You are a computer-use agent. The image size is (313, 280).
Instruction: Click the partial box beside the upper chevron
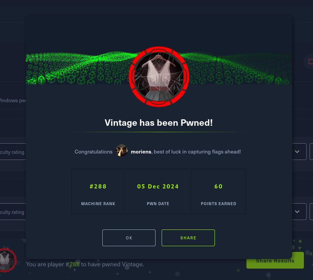[x=311, y=152]
